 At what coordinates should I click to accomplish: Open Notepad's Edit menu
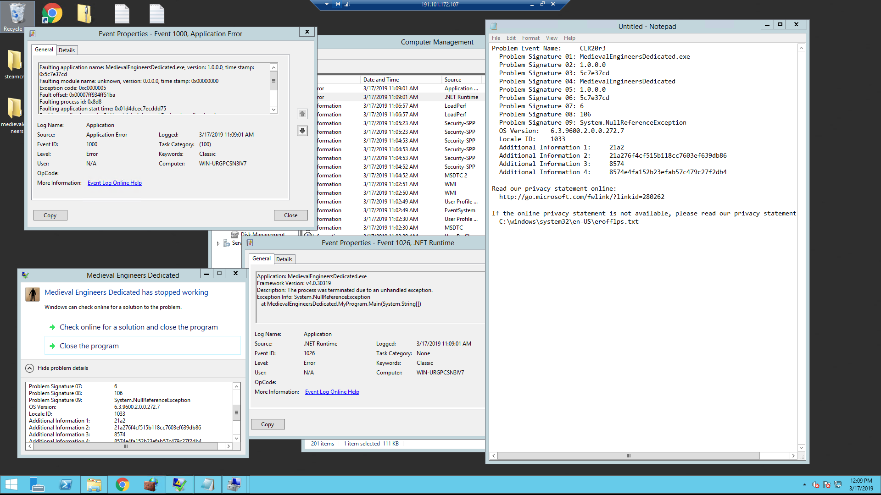pyautogui.click(x=511, y=38)
